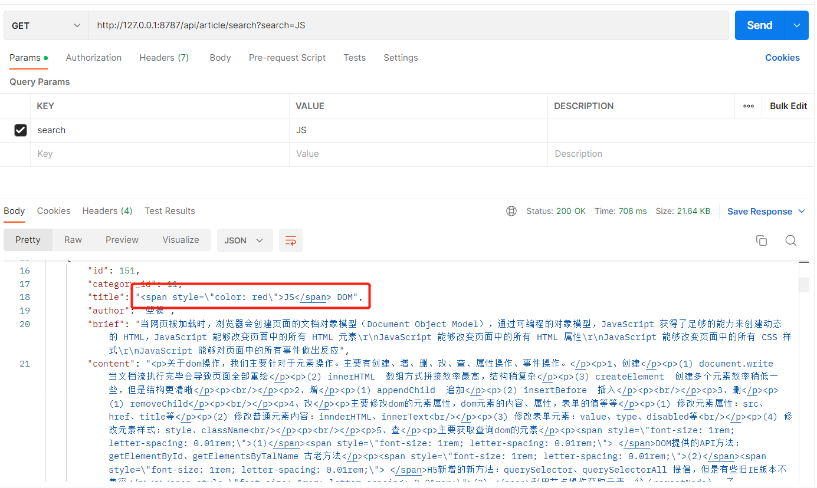Click the request URL field
The width and height of the screenshot is (817, 488).
coord(409,25)
